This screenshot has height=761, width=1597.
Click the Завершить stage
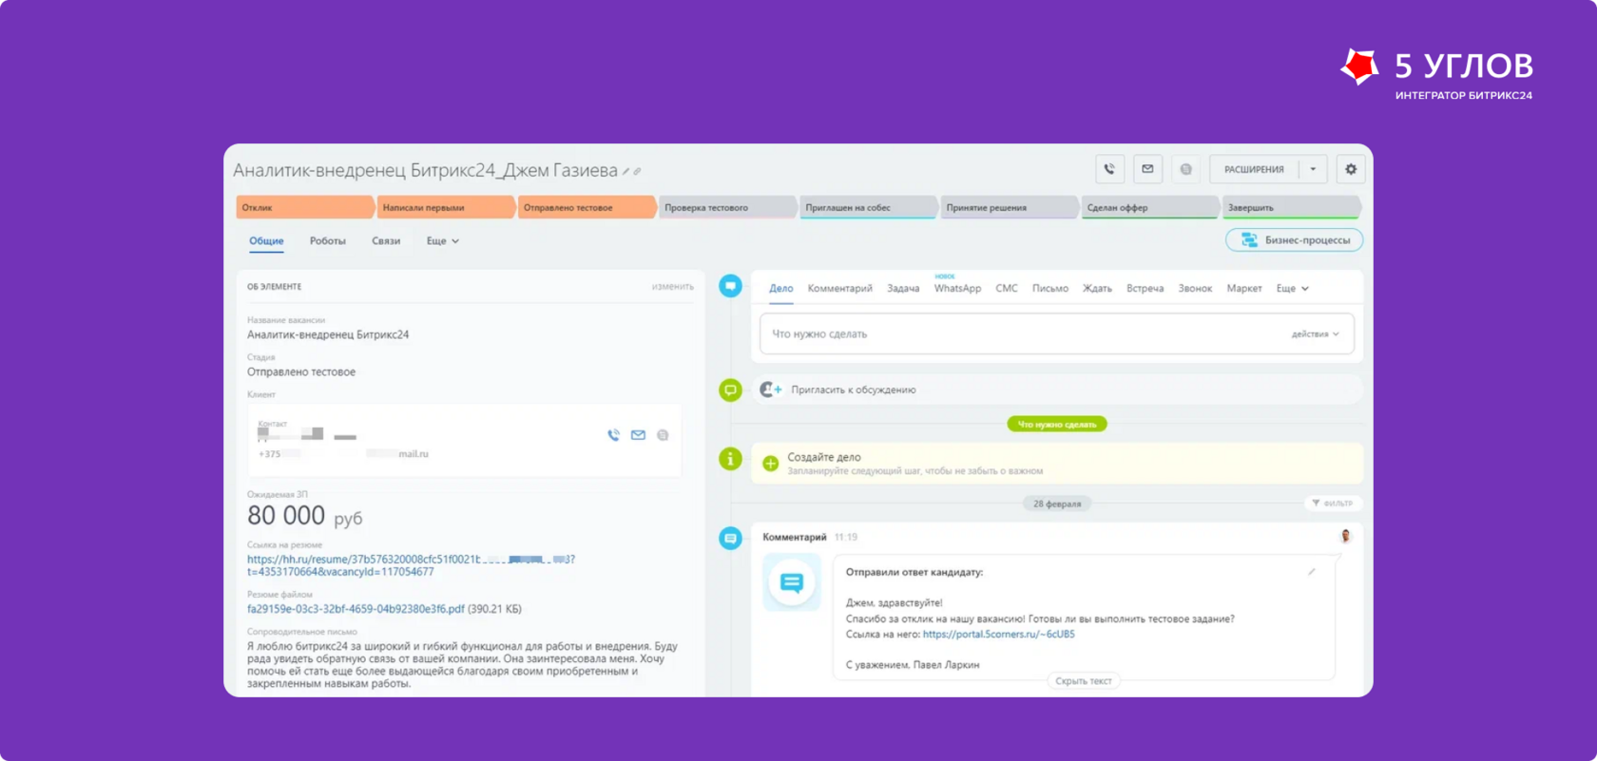pos(1290,207)
